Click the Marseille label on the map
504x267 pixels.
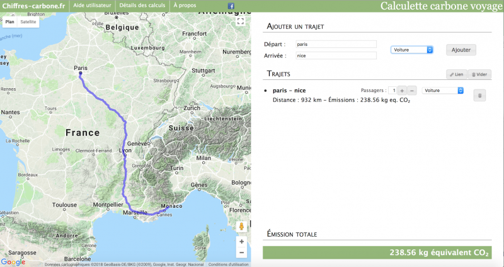pyautogui.click(x=135, y=212)
